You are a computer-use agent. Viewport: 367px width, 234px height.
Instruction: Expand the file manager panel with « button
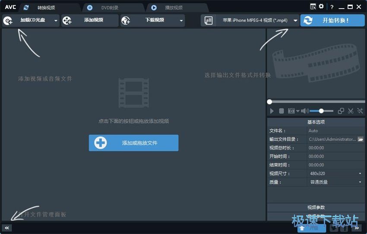[x=7, y=228]
